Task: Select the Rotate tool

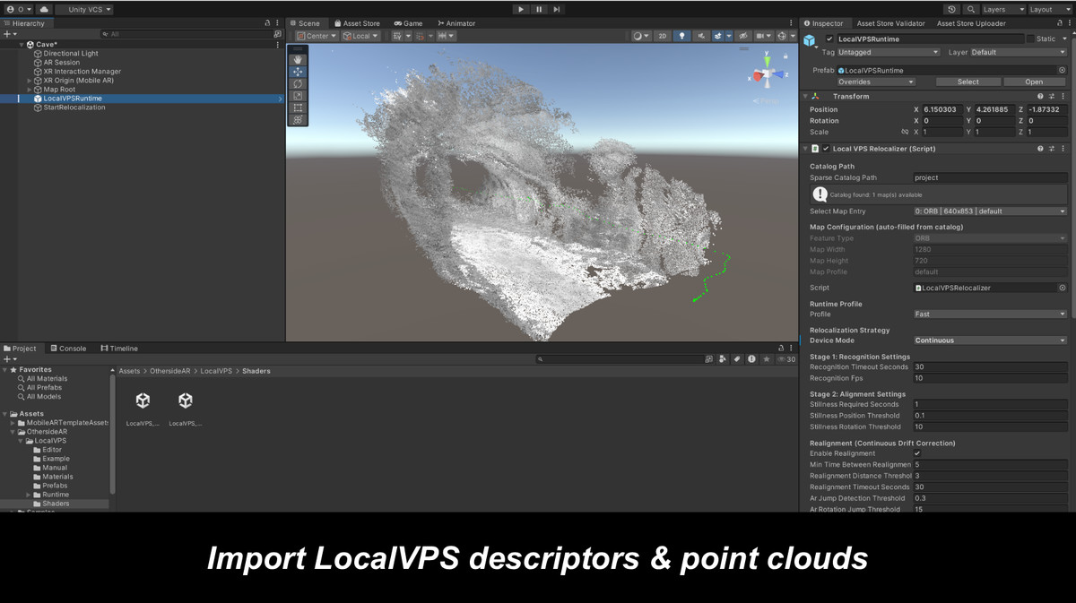Action: [298, 83]
